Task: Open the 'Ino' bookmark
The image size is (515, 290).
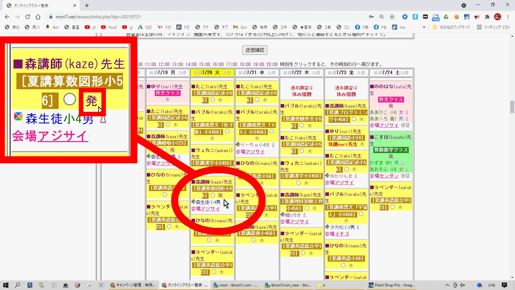Action: tap(398, 27)
